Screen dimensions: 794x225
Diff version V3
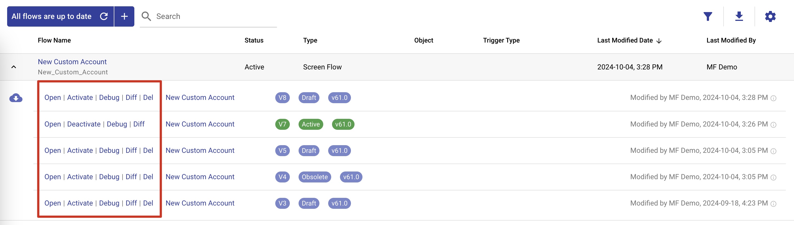point(131,203)
